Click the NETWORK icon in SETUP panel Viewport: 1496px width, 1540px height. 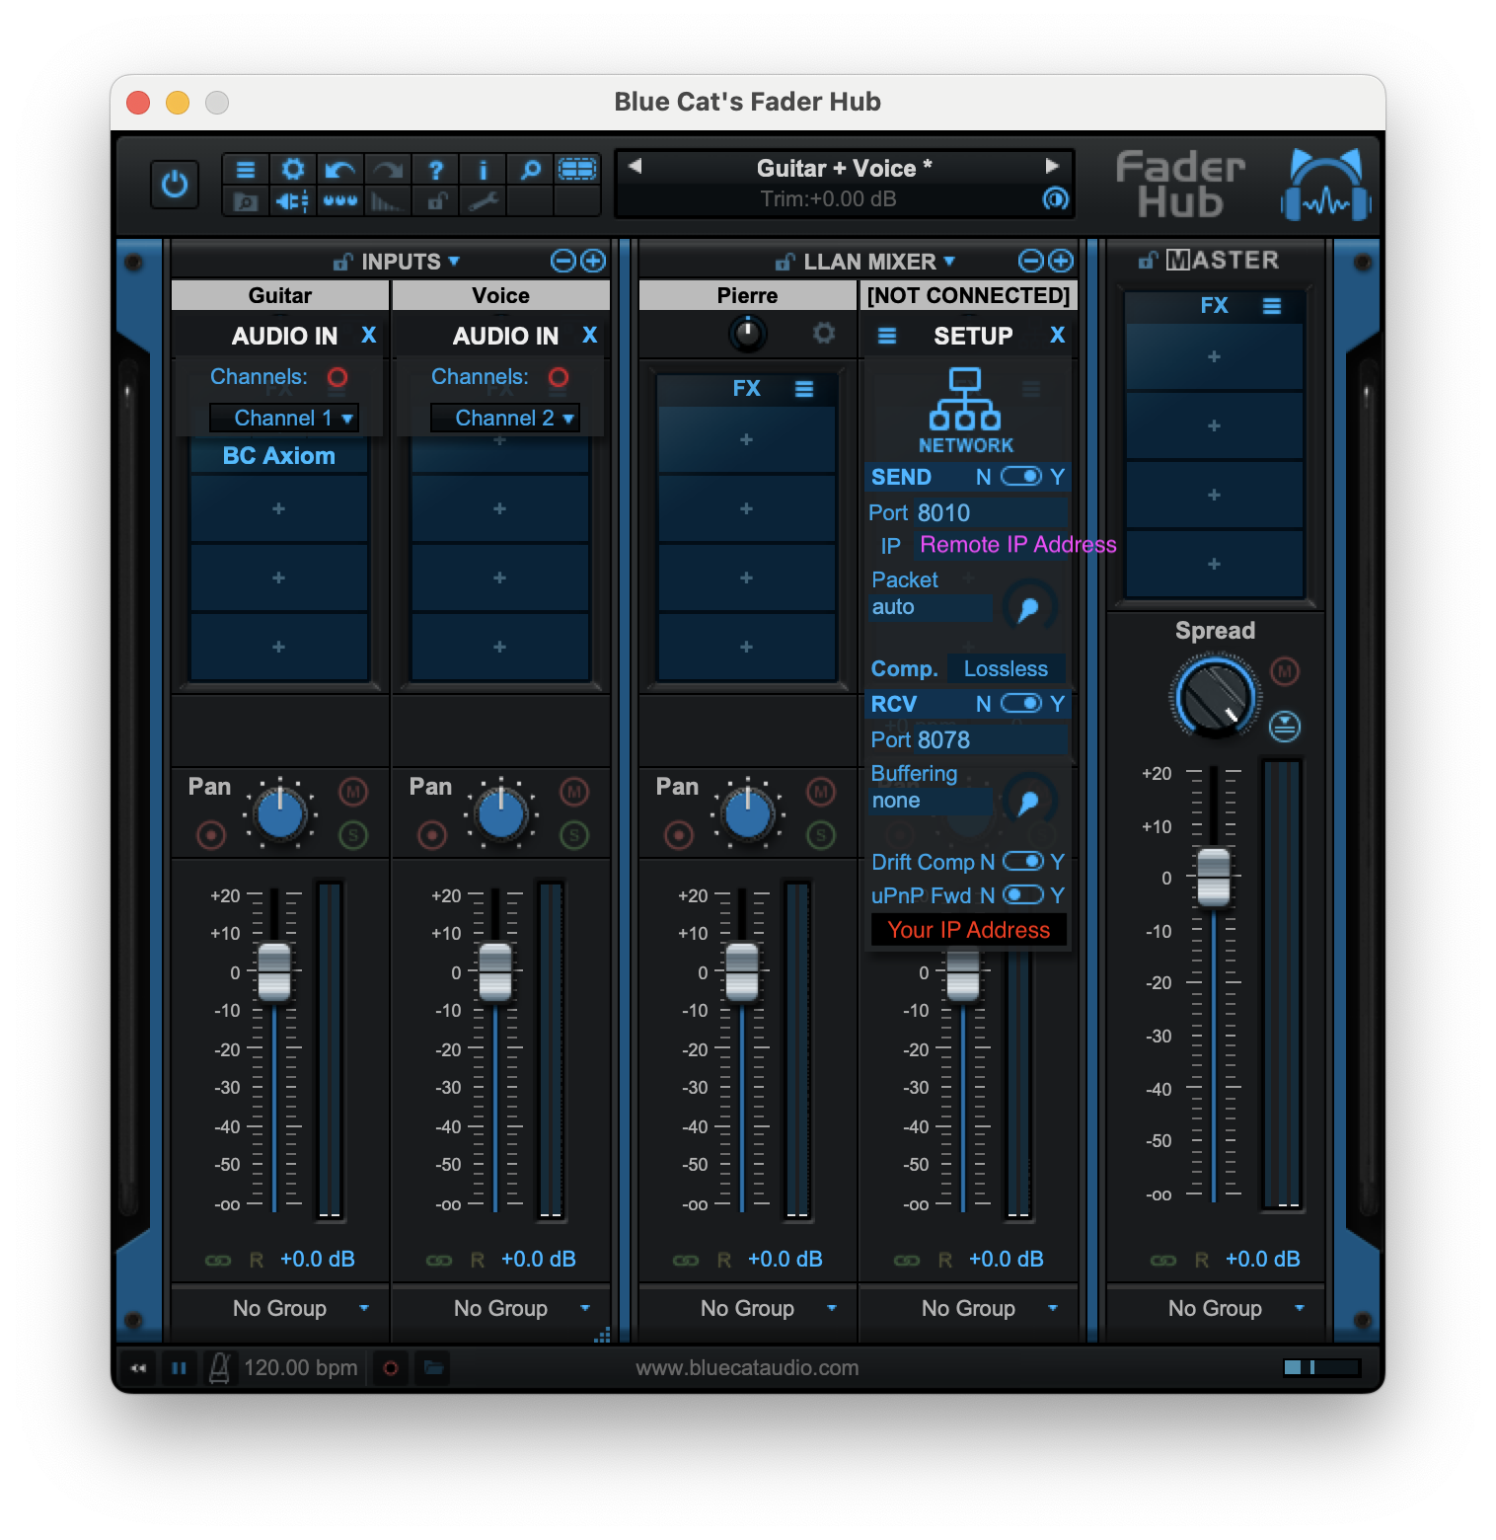pos(965,410)
